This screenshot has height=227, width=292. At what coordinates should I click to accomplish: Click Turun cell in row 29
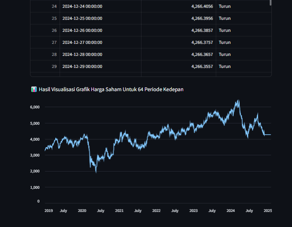(244, 67)
